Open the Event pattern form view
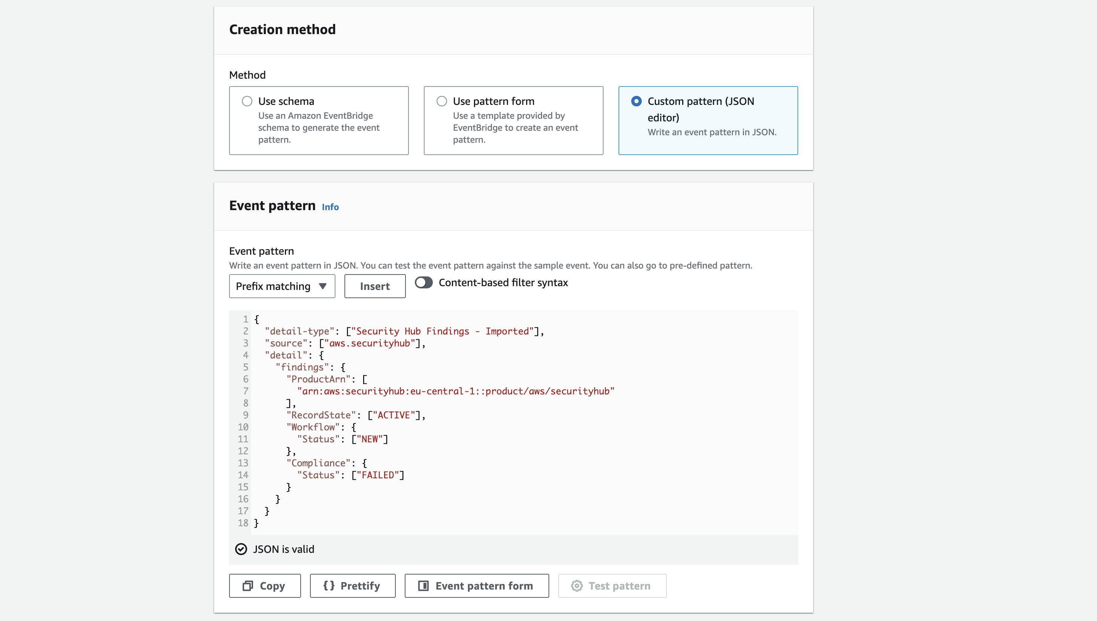The image size is (1097, 621). tap(475, 585)
